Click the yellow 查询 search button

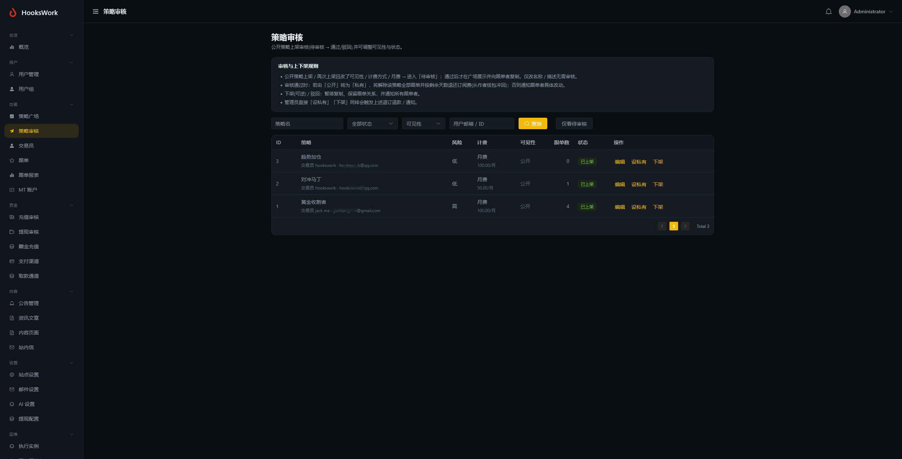(x=533, y=123)
